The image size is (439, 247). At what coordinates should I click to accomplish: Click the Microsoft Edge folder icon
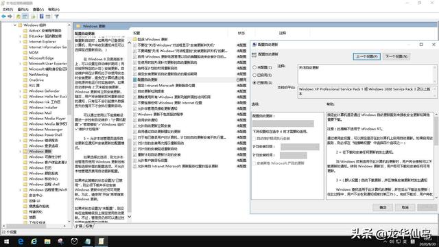[x=25, y=58]
